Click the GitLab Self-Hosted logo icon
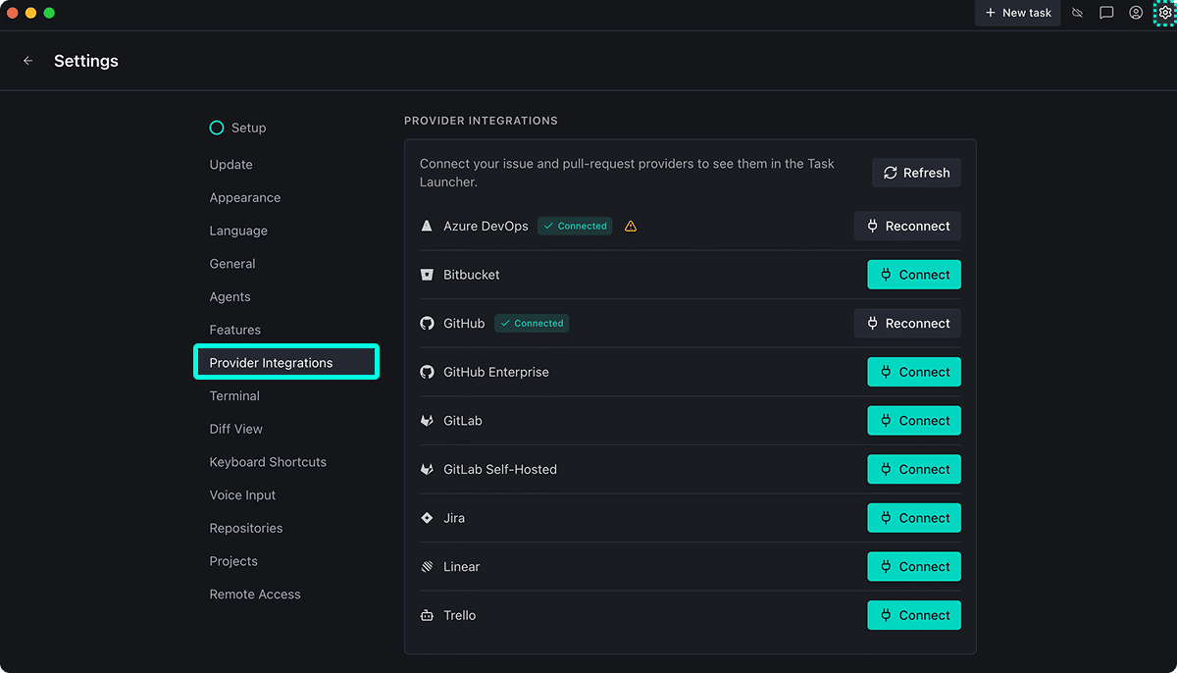1177x673 pixels. [427, 469]
